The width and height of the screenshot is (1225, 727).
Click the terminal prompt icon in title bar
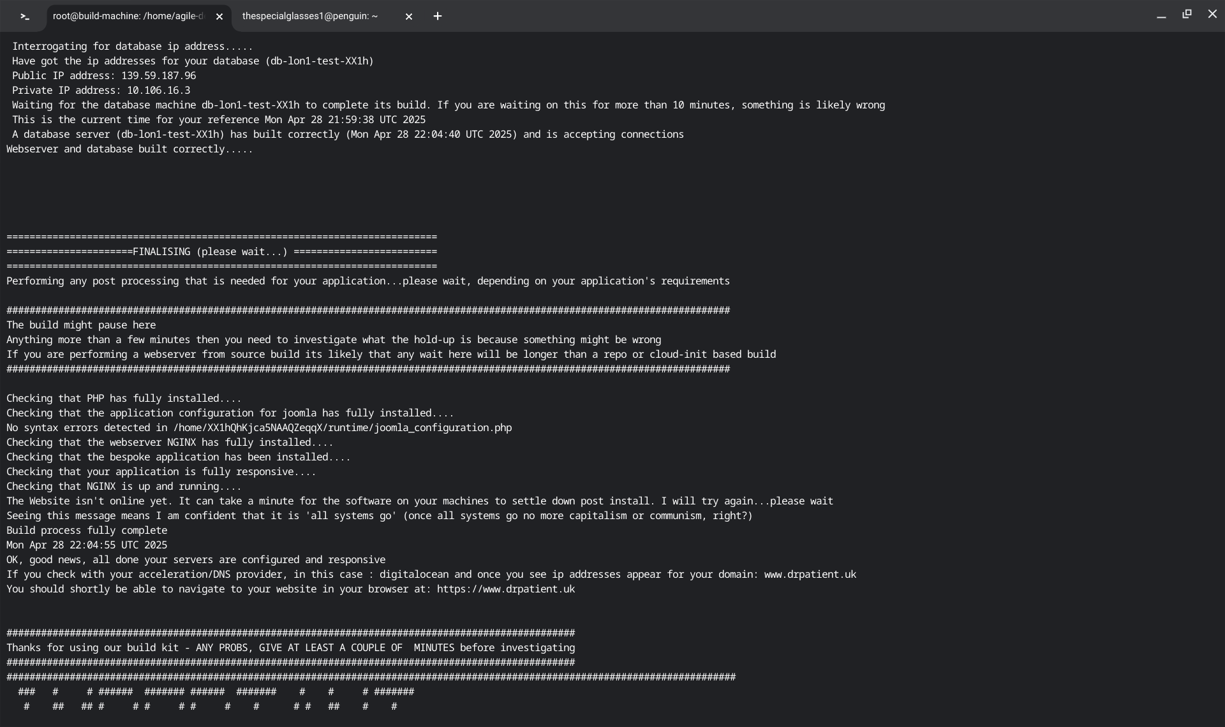coord(25,17)
